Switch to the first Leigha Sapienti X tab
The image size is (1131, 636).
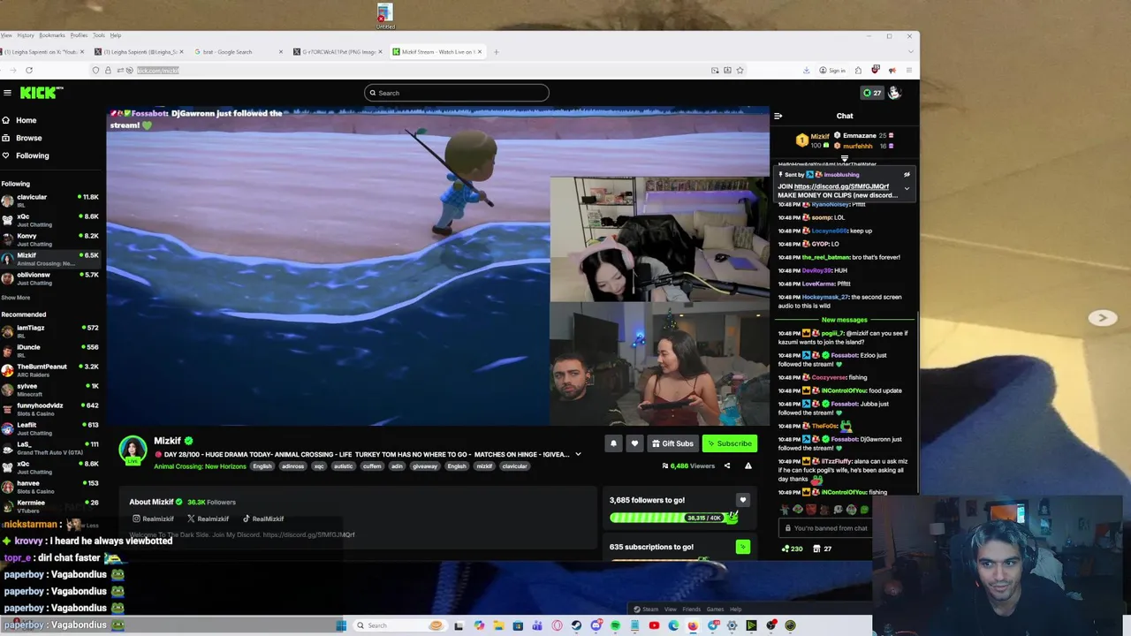coord(40,51)
